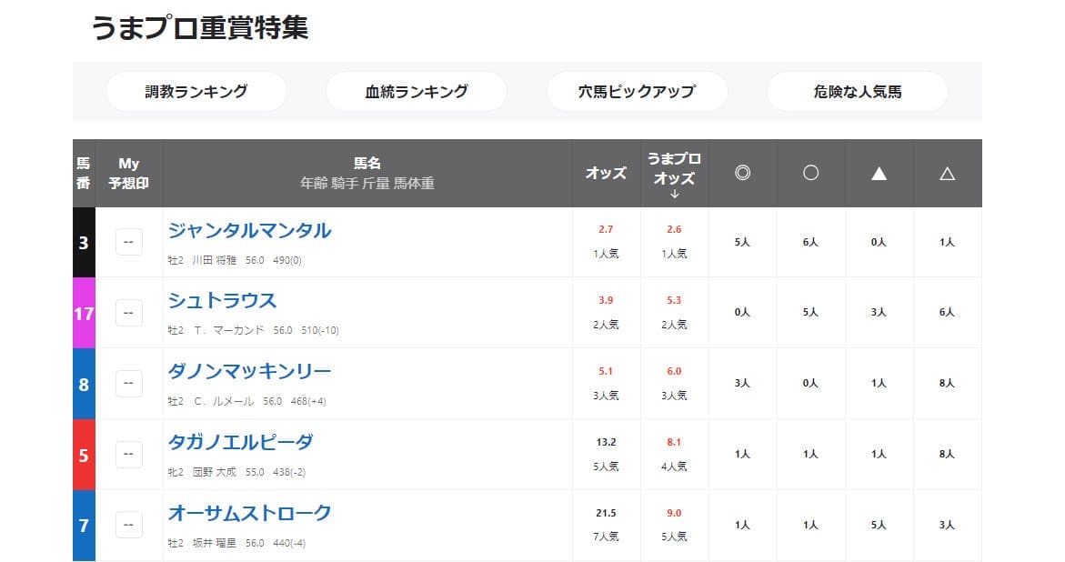
Task: Open horse link タガノエルピーダ
Action: tap(240, 443)
